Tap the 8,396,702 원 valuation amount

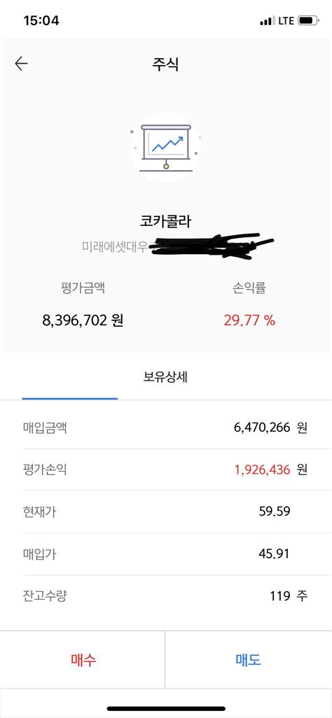point(83,321)
